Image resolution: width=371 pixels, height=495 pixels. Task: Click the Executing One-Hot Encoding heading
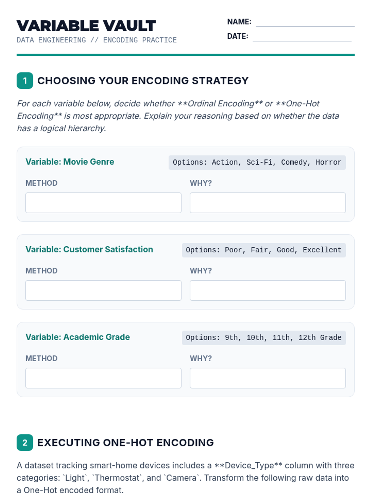click(x=126, y=443)
